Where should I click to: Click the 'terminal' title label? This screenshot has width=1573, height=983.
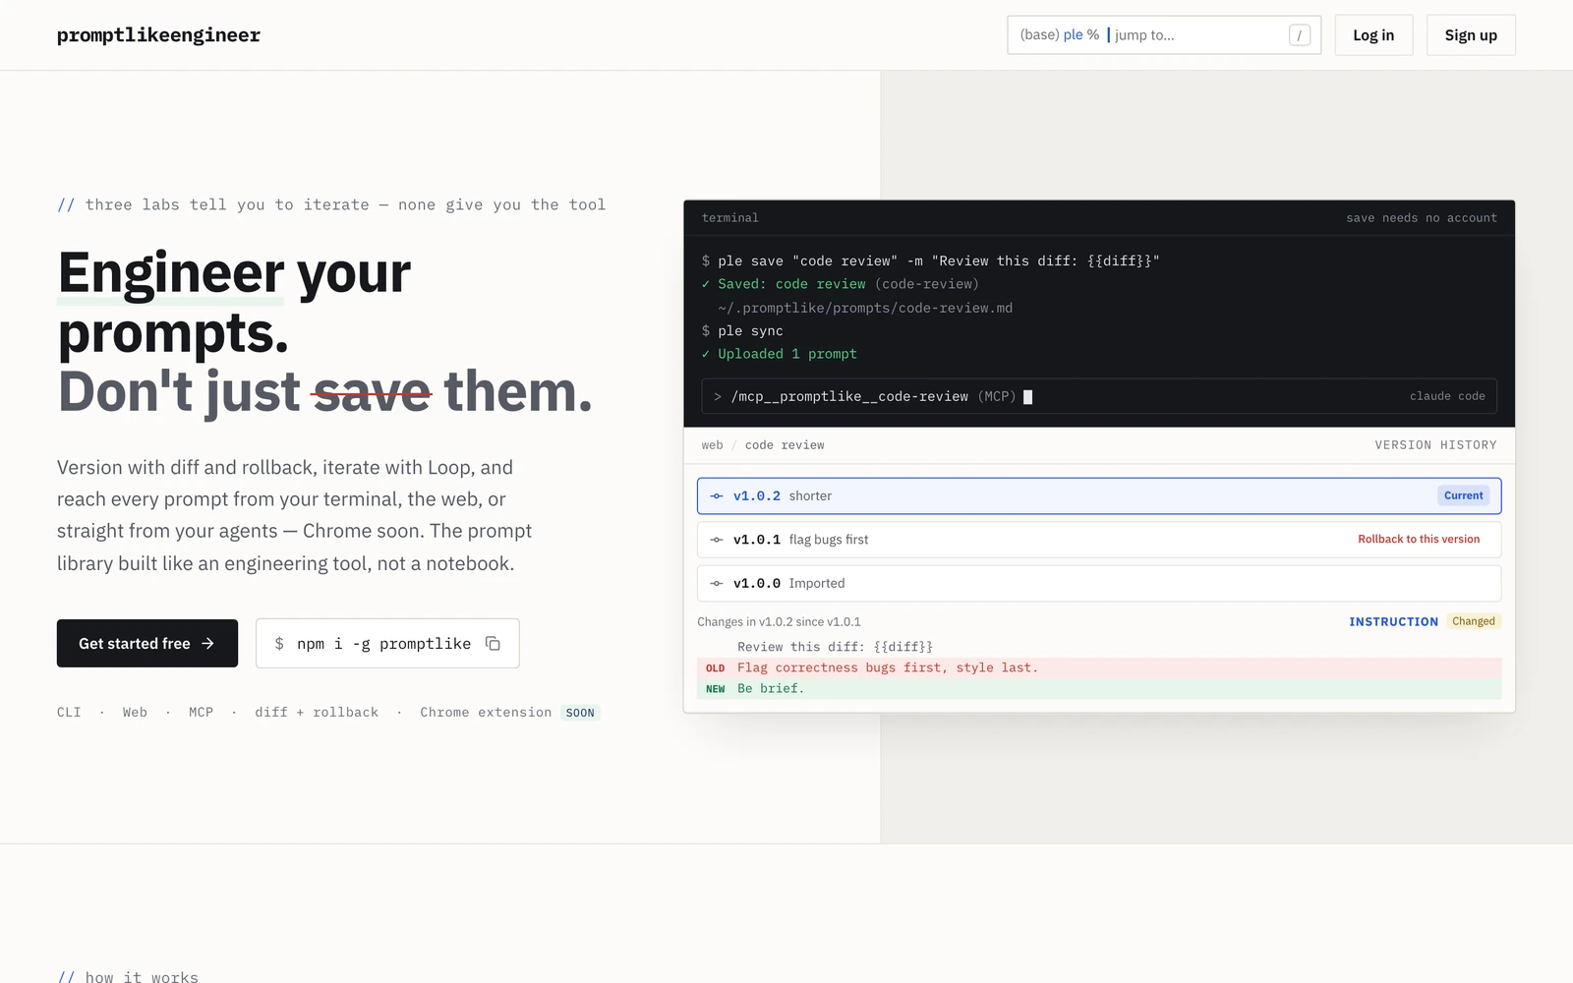click(729, 218)
